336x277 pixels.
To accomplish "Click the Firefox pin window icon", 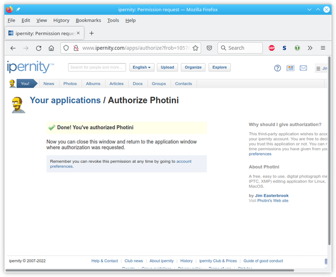I will 18,10.
